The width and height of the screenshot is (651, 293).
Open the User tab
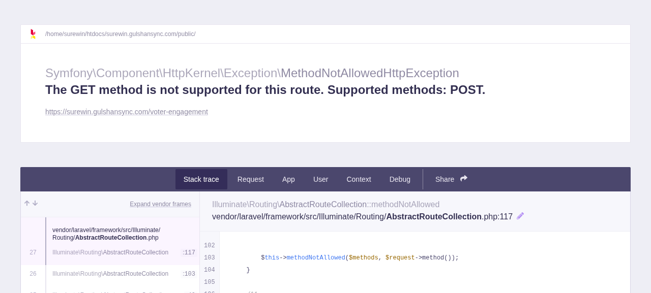[x=321, y=179]
